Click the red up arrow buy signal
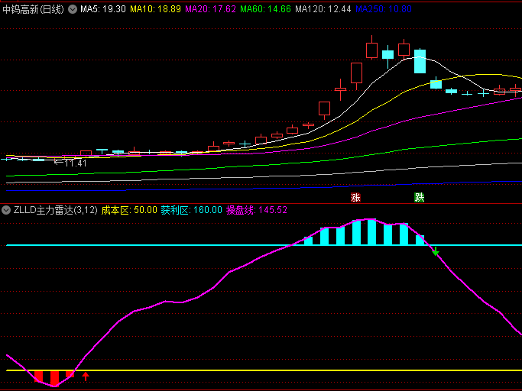This screenshot has height=391, width=522. [86, 376]
